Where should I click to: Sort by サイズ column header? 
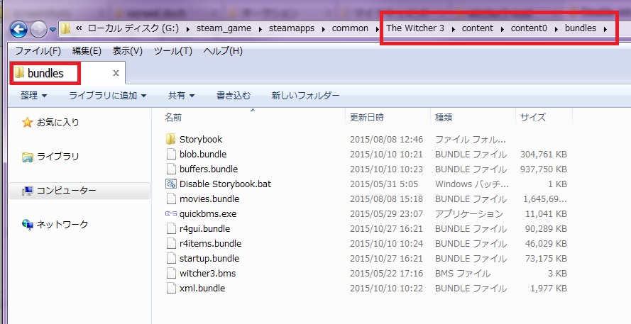pos(533,118)
